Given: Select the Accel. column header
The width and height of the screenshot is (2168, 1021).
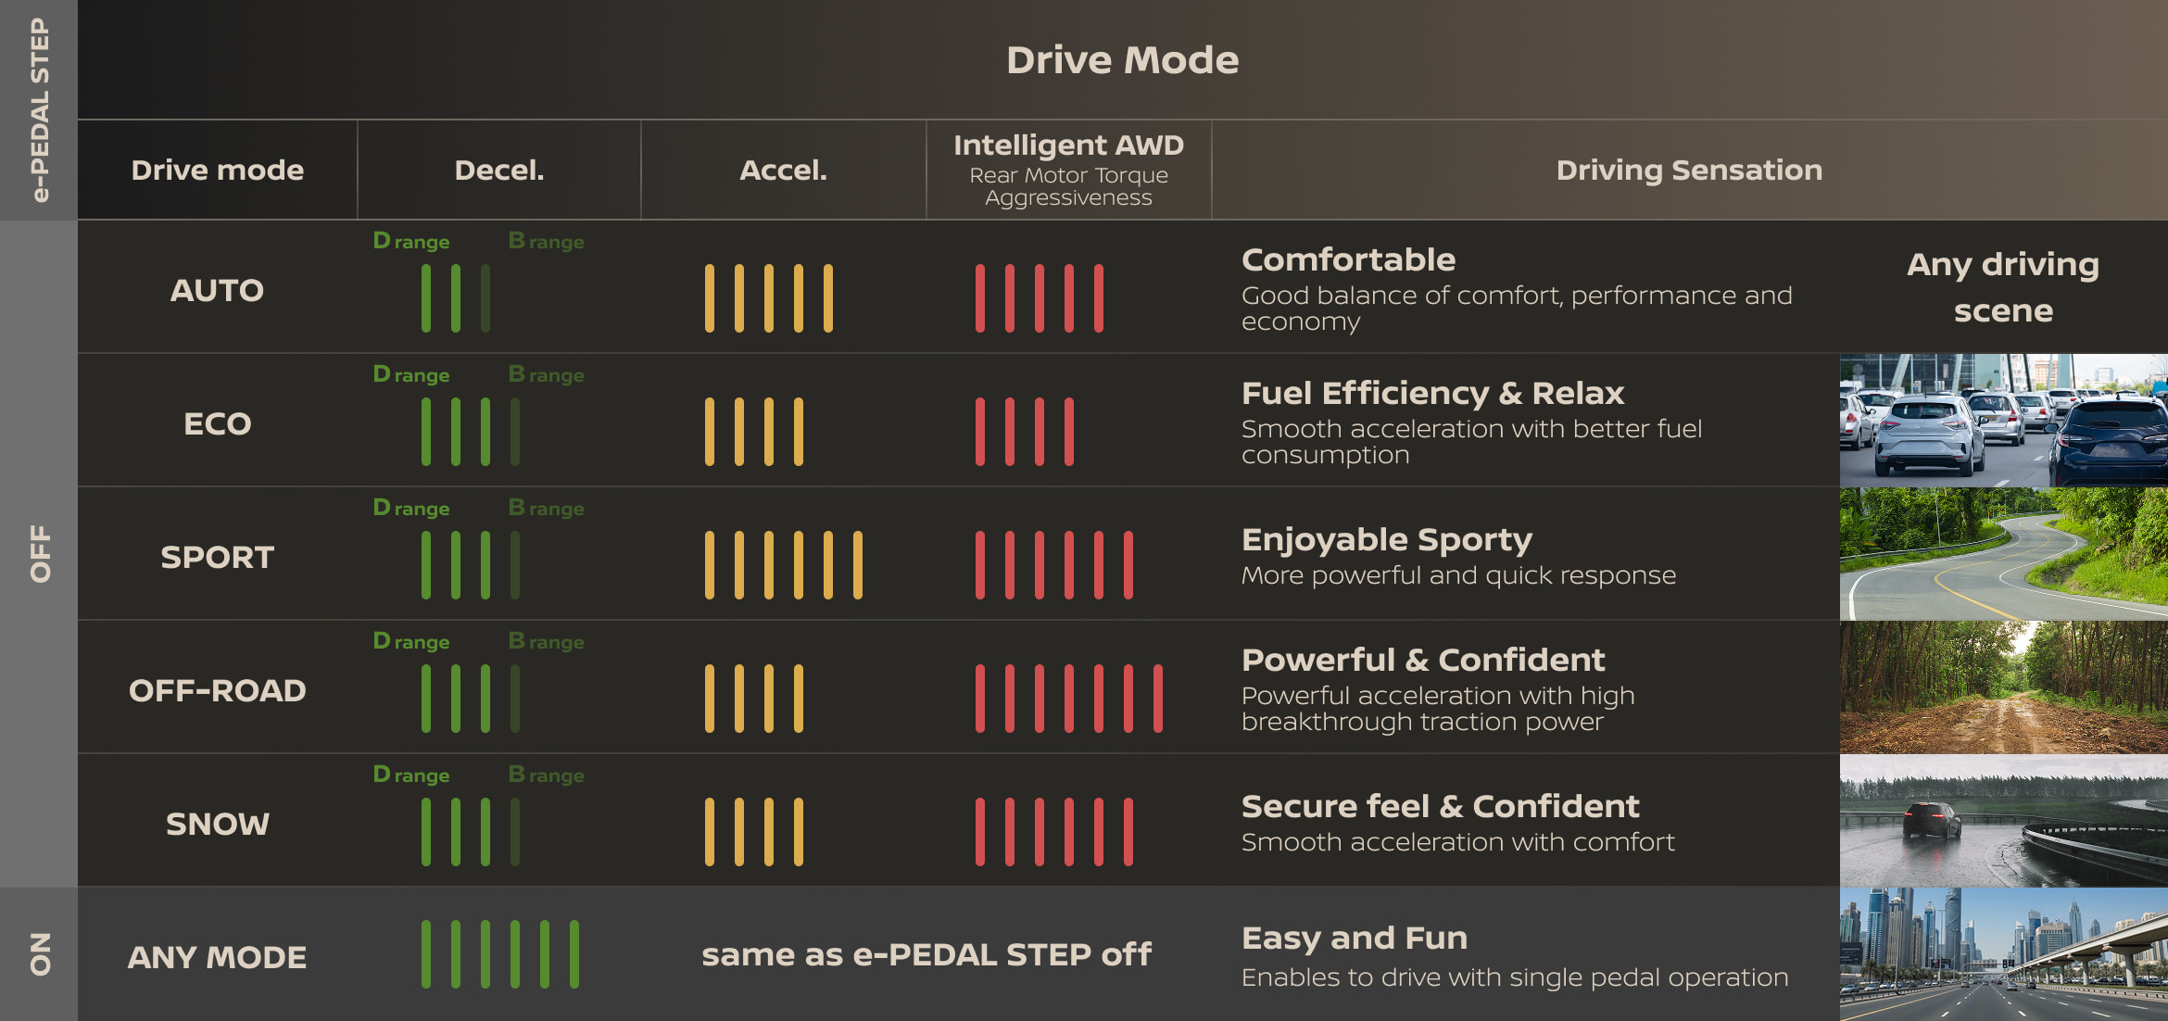Looking at the screenshot, I should click(x=783, y=170).
